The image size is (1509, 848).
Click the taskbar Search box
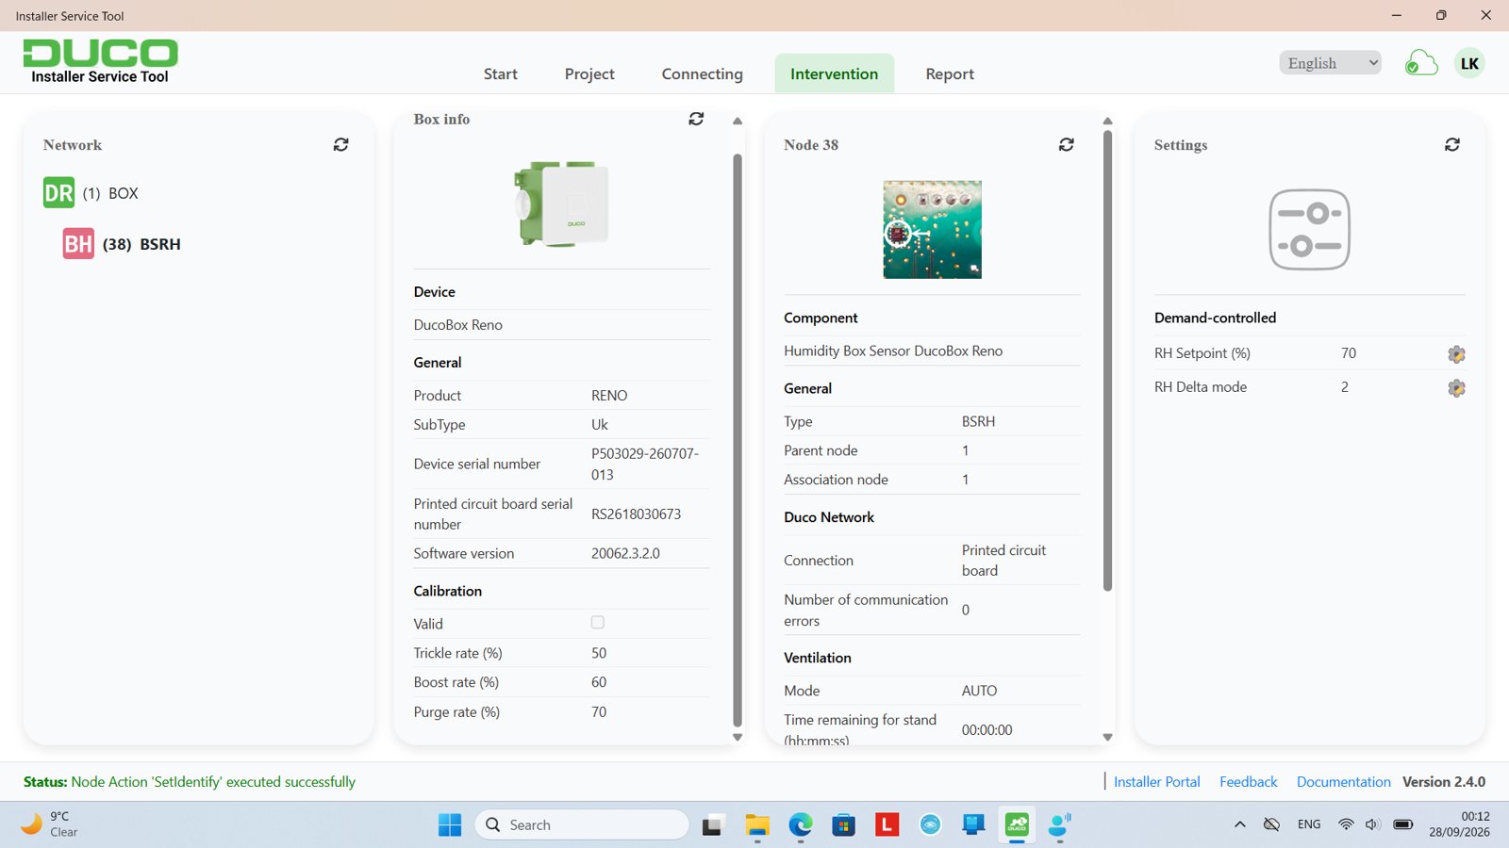coord(582,825)
